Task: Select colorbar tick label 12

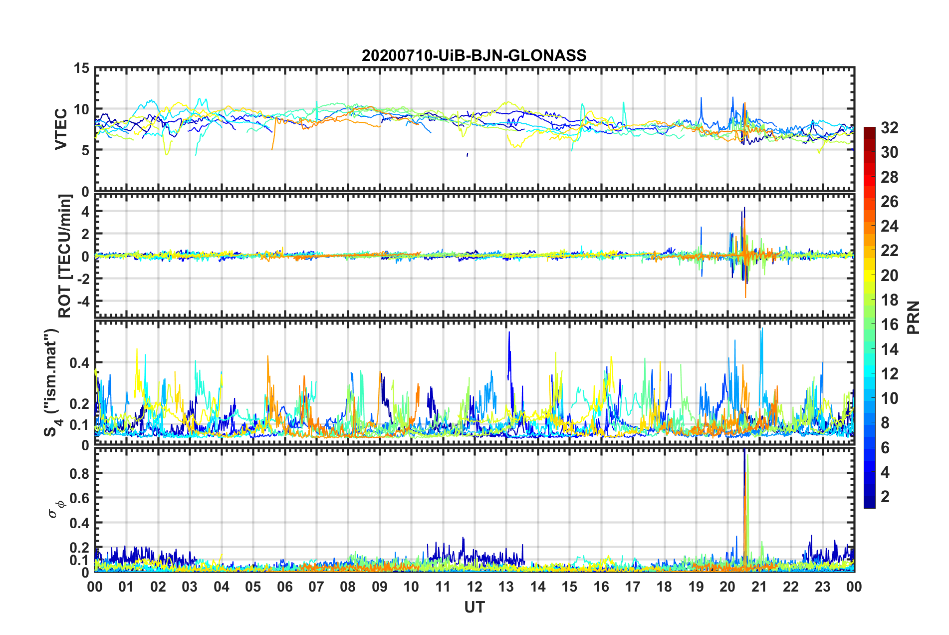Action: (889, 373)
